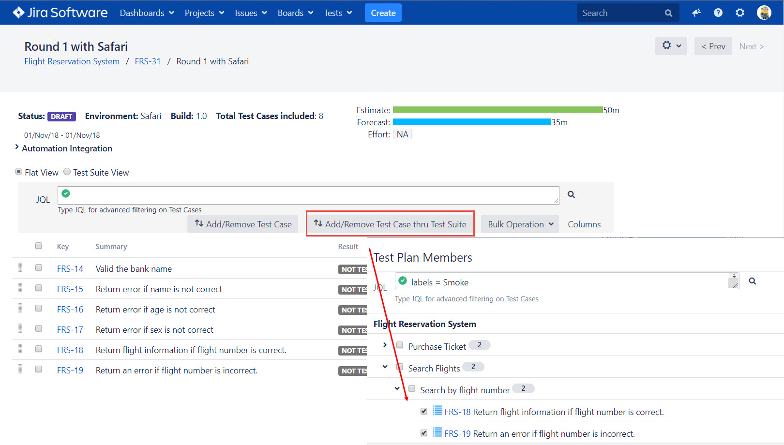Screen dimensions: 784x445
Task: Uncheck FRS-18 in Test Plan Members
Action: click(424, 411)
